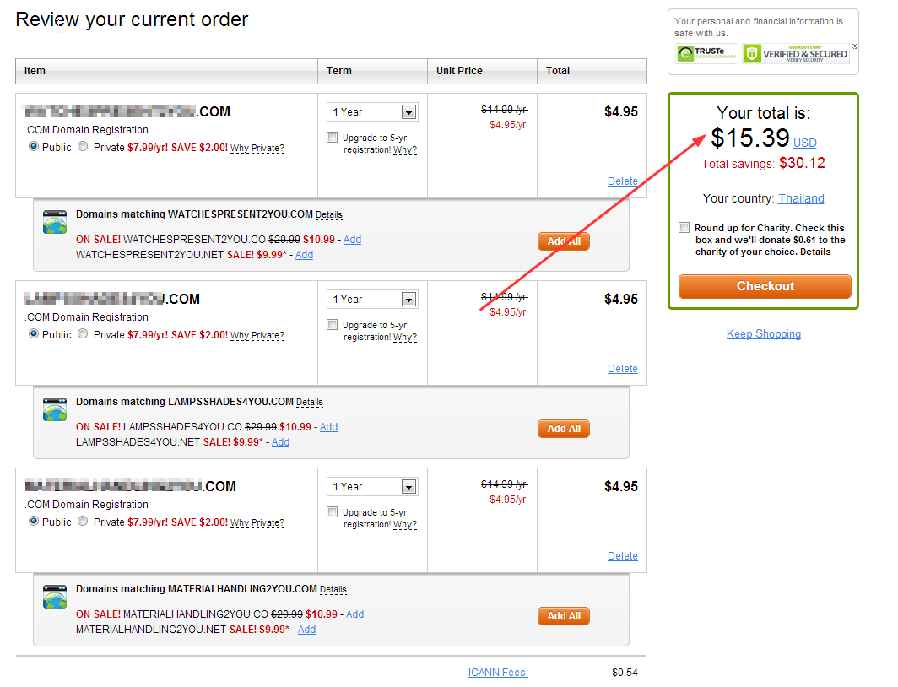898x687 pixels.
Task: Follow the Keep Shopping link
Action: (763, 334)
